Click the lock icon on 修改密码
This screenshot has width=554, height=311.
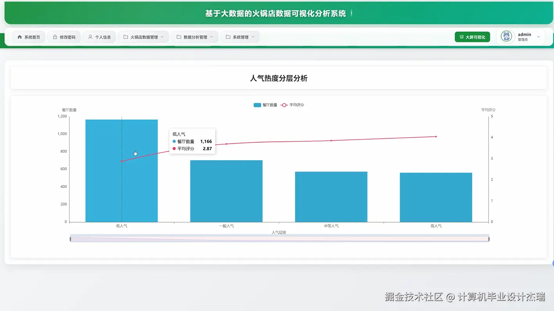55,37
